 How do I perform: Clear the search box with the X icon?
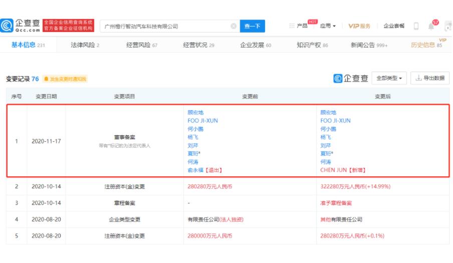234,26
